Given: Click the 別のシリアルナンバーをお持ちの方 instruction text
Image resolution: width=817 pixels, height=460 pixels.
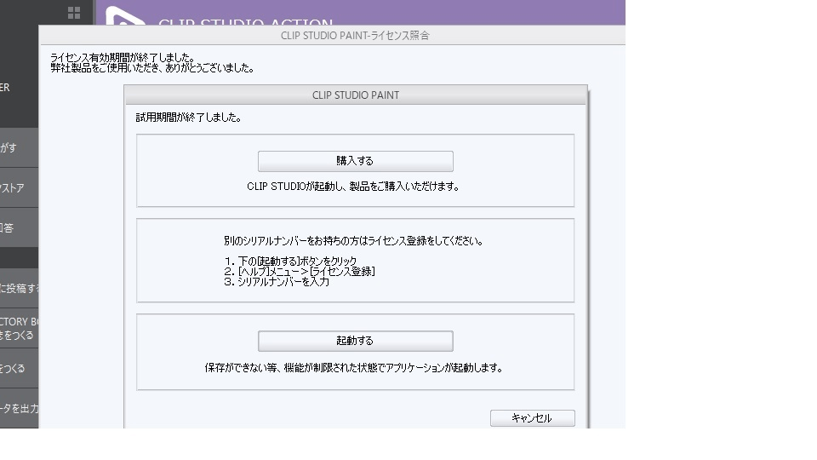Looking at the screenshot, I should coord(354,241).
